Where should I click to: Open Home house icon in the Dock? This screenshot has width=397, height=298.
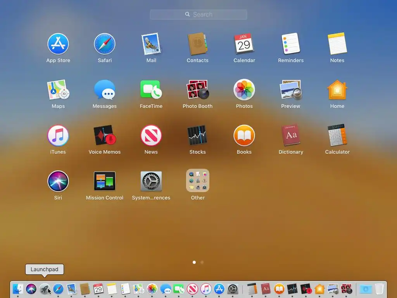(x=319, y=289)
